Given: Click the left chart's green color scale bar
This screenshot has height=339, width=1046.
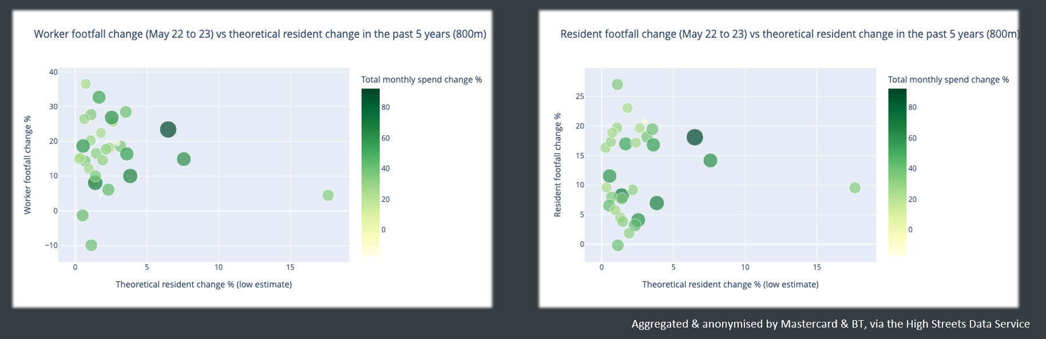Looking at the screenshot, I should (370, 172).
